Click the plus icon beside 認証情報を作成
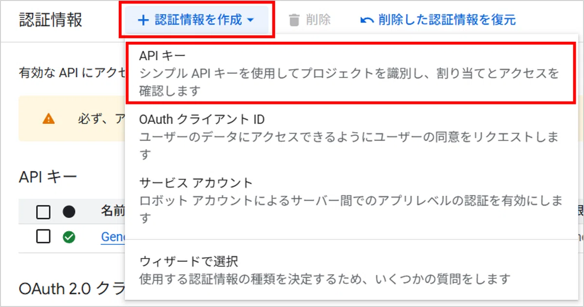Screen dimensions: 584x307 coord(143,20)
